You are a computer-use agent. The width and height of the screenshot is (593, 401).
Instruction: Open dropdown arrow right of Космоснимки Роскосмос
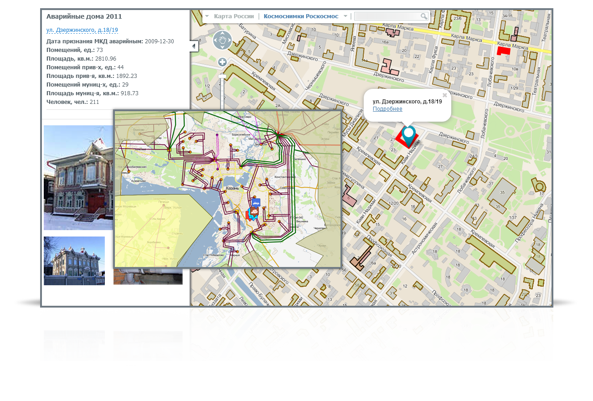(345, 16)
